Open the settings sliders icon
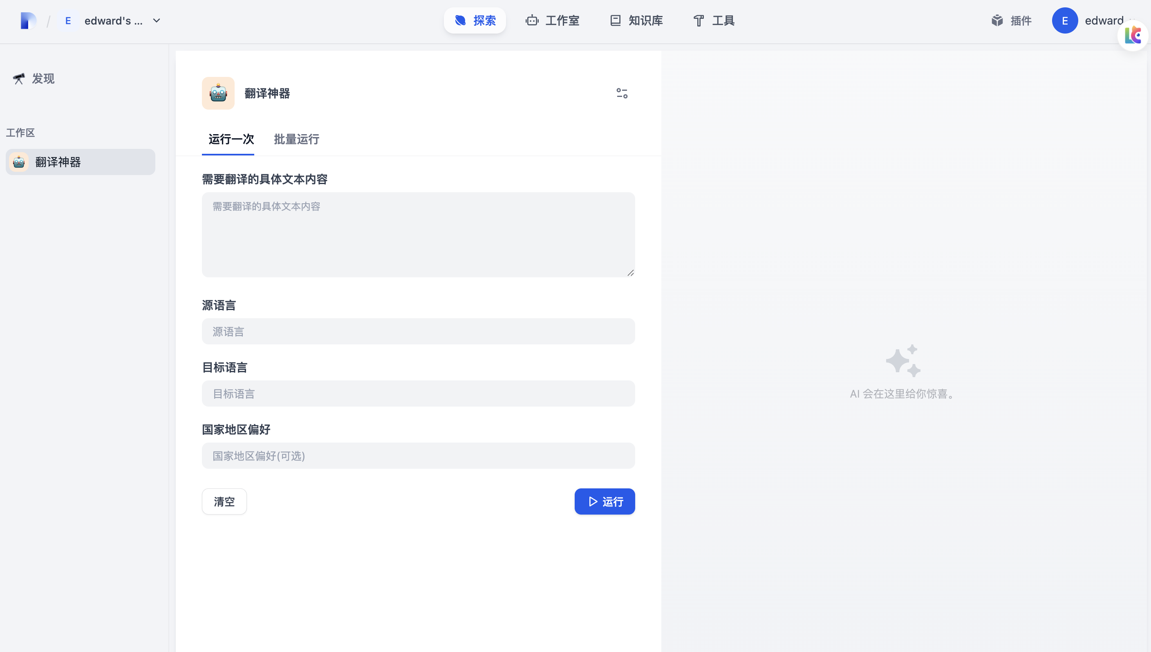 click(x=622, y=93)
